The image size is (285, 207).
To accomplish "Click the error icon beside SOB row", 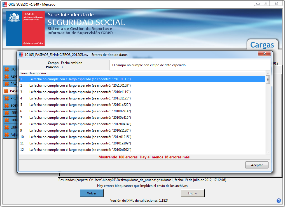I will coord(7,105).
